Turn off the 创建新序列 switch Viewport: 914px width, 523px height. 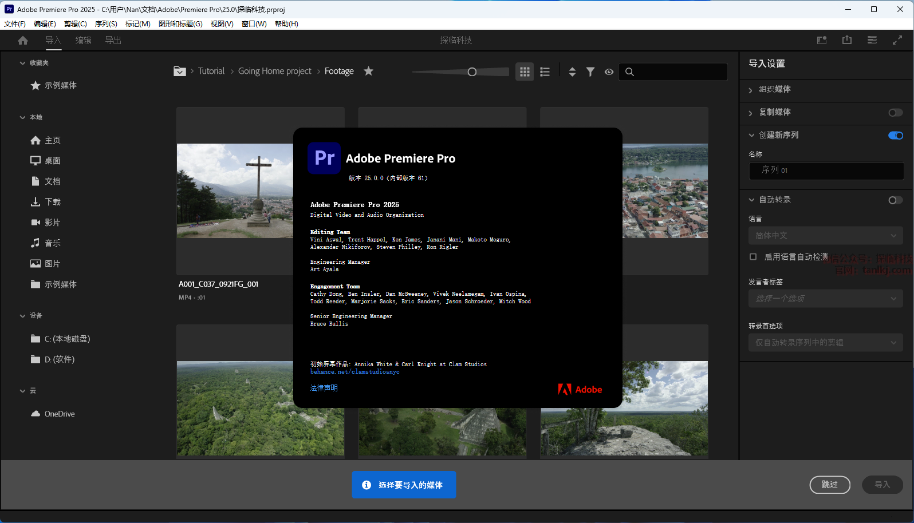(x=895, y=136)
